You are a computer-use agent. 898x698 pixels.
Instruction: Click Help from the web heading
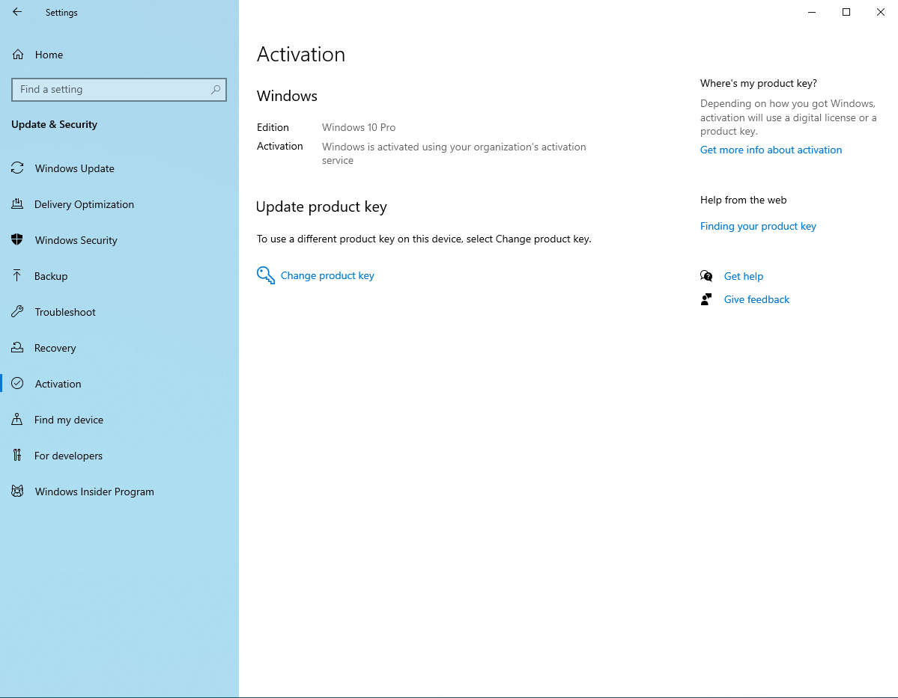tap(744, 200)
